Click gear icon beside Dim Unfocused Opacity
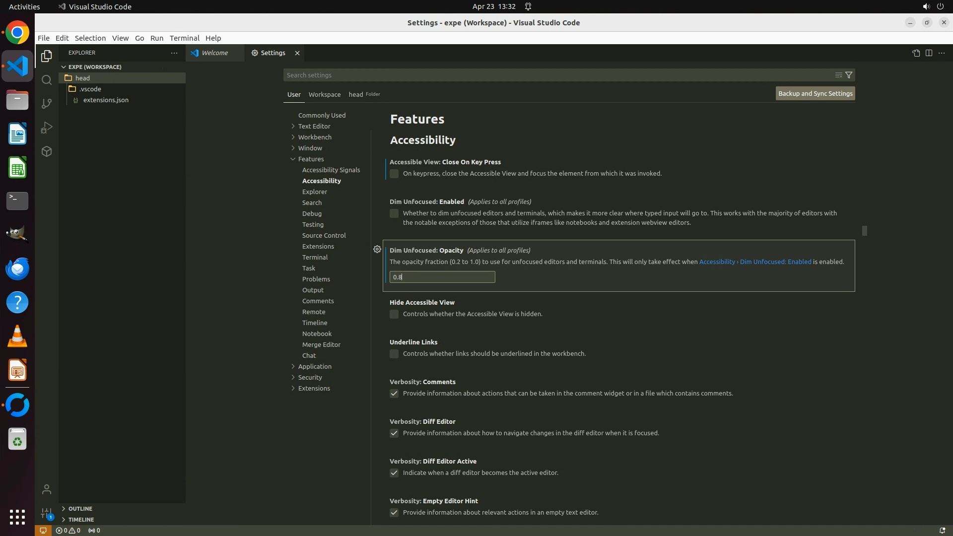The width and height of the screenshot is (953, 536). (x=377, y=250)
